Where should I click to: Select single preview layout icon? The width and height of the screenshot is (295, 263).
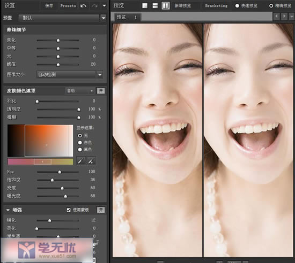point(145,6)
